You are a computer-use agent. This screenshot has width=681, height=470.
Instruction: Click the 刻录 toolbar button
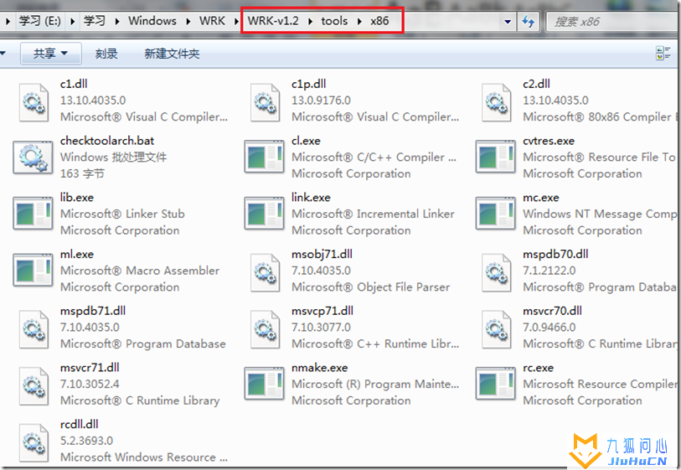[106, 54]
